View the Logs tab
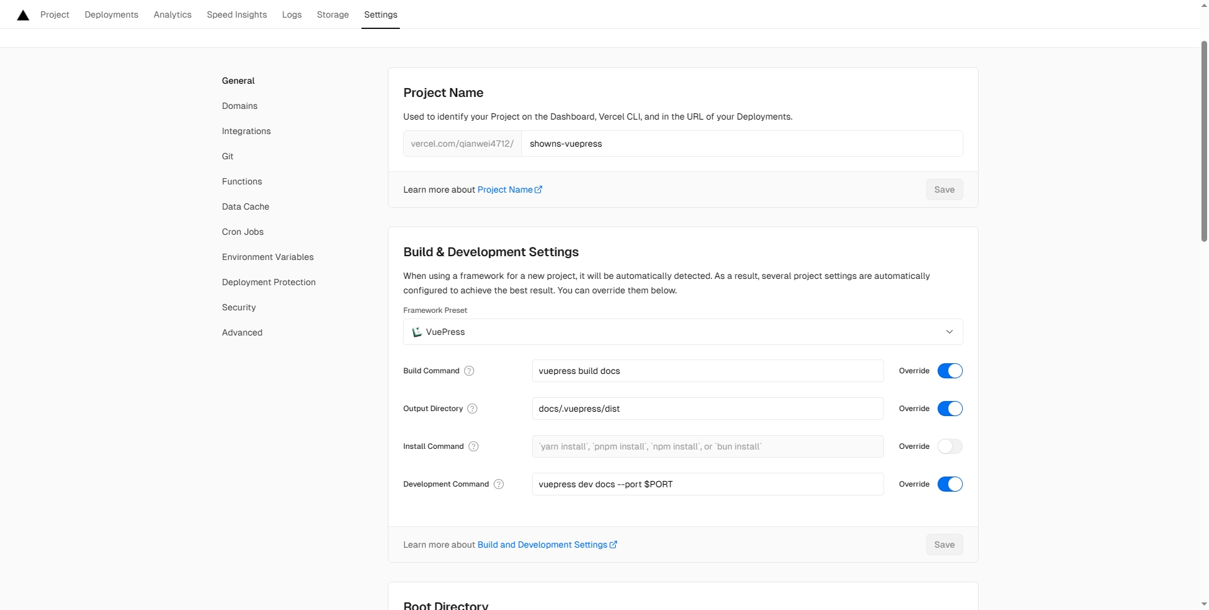 tap(292, 14)
